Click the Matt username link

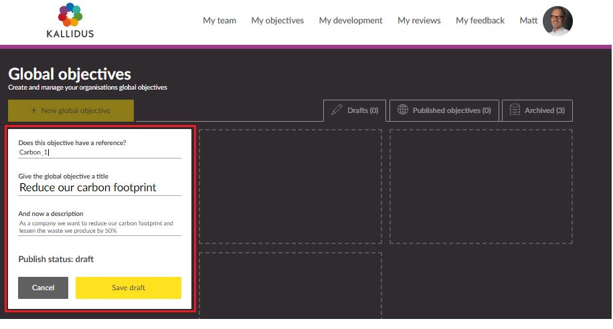pos(528,21)
